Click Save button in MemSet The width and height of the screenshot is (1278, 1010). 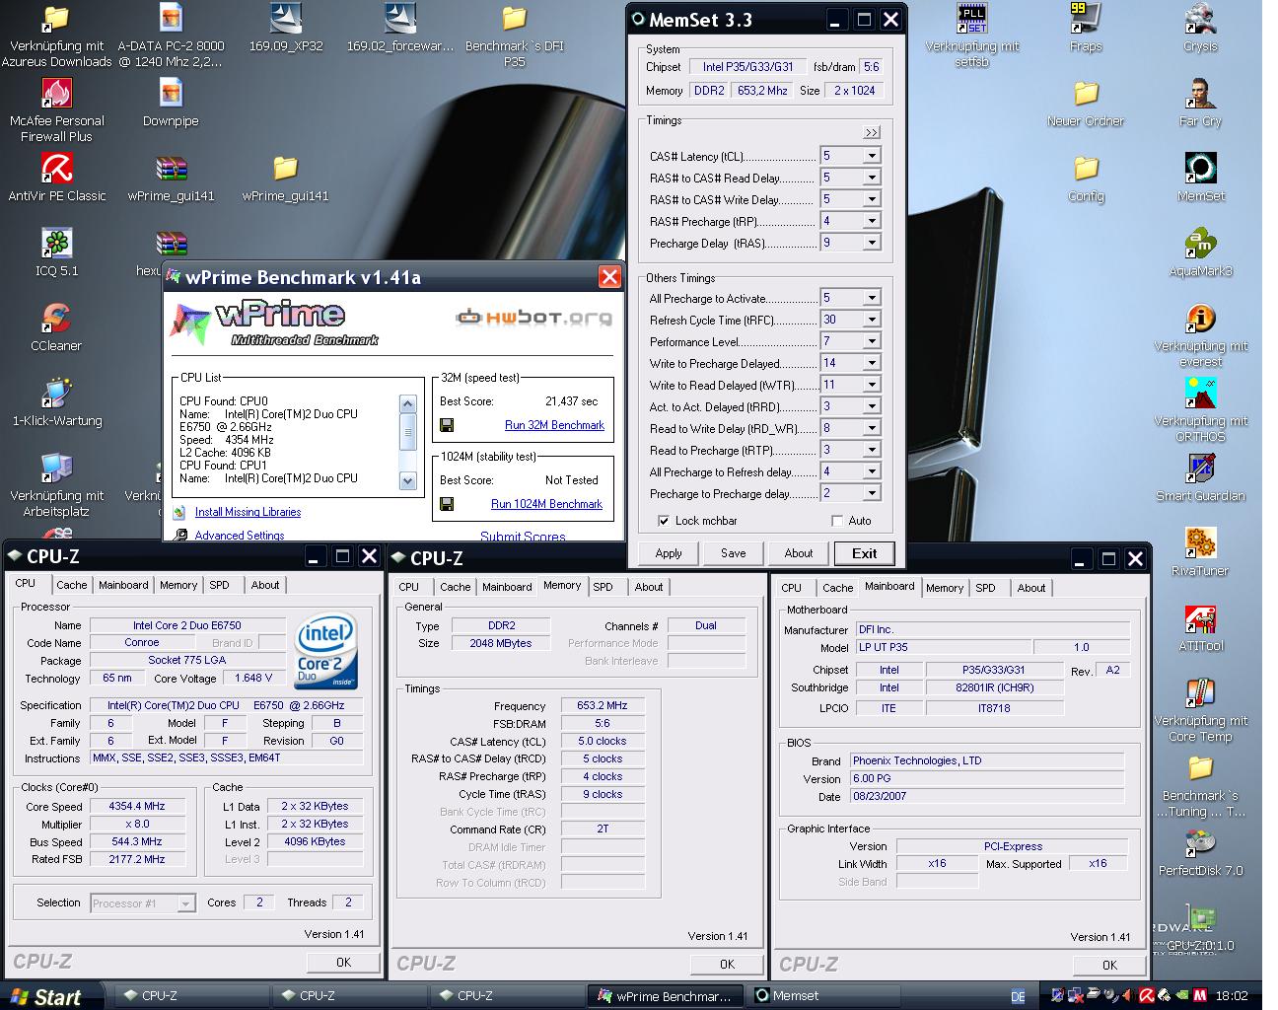pyautogui.click(x=734, y=553)
